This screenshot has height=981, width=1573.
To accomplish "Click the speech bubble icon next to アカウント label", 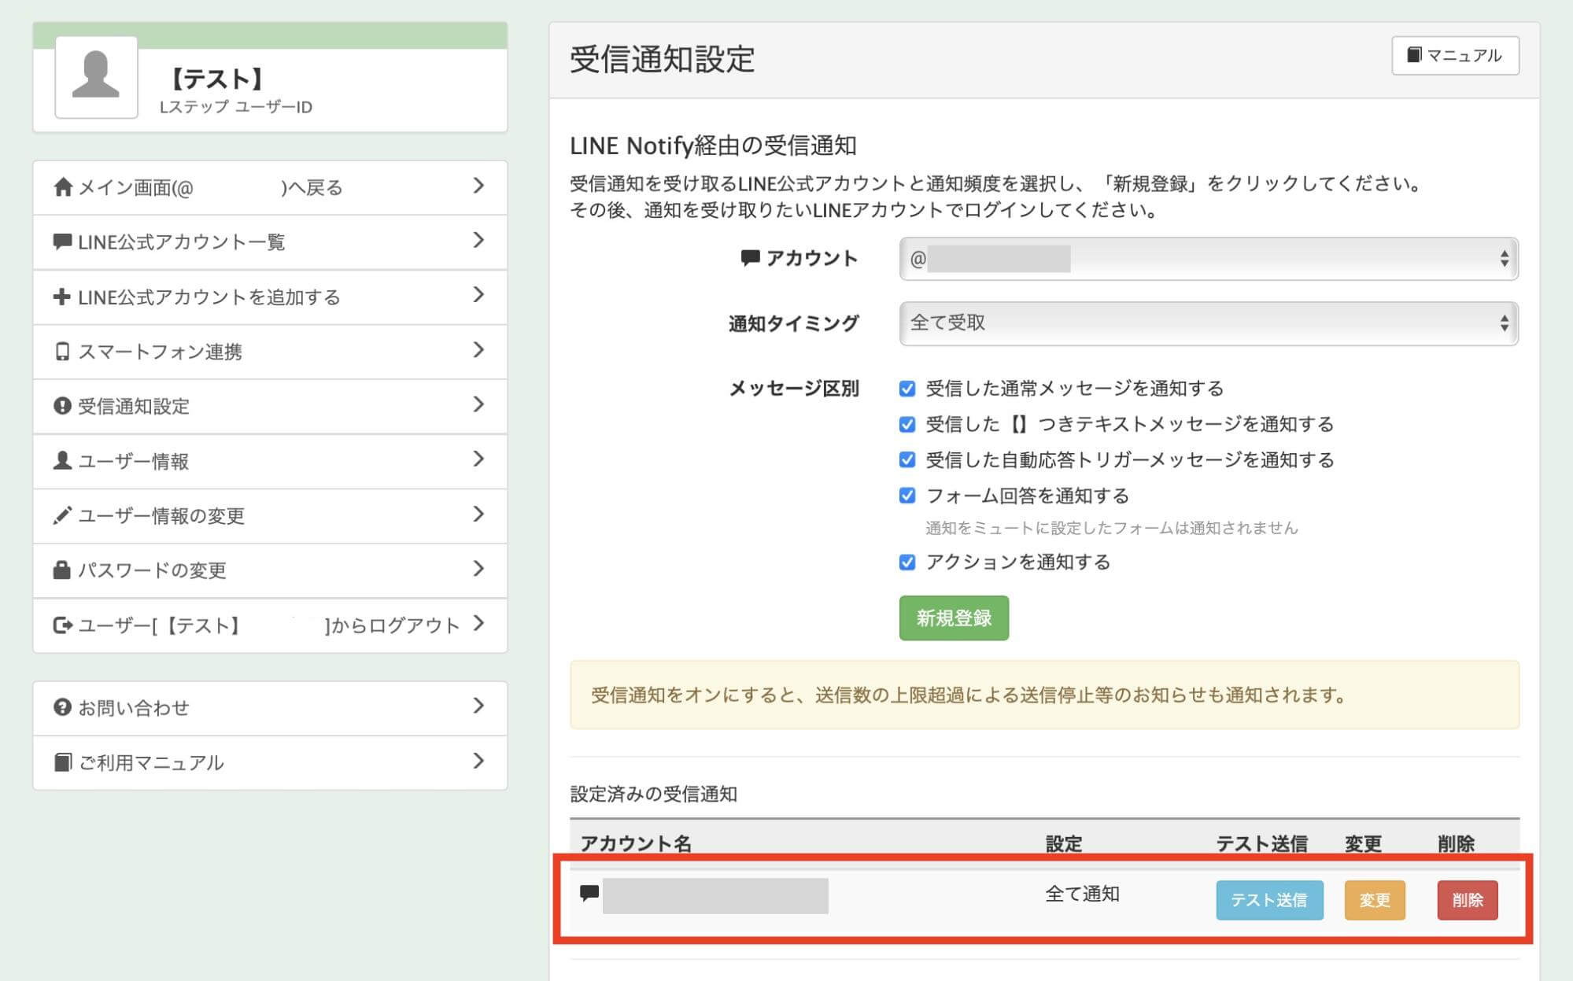I will coord(750,257).
